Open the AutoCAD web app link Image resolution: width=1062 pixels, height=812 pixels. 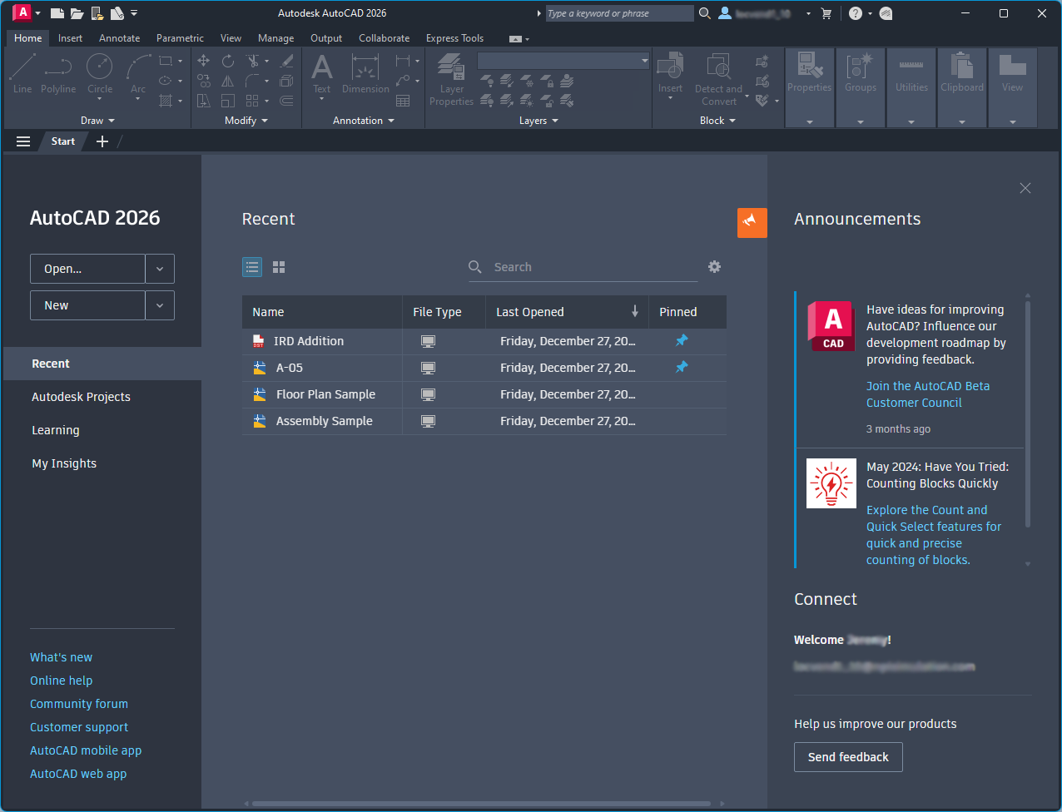78,774
